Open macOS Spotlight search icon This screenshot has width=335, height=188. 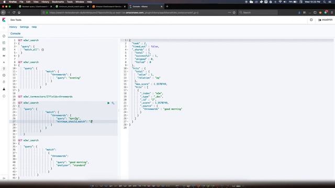coord(325,2)
